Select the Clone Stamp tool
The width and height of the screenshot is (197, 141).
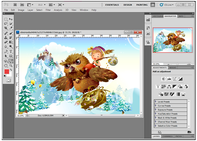[x=6, y=38]
